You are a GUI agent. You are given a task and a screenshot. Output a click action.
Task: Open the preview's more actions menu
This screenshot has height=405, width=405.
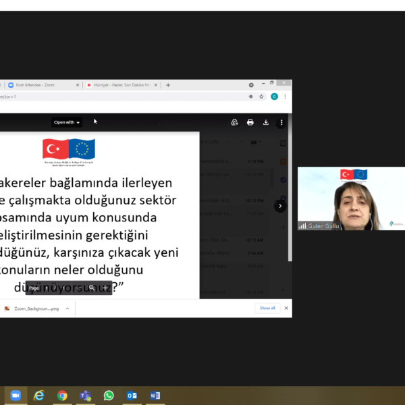[281, 122]
